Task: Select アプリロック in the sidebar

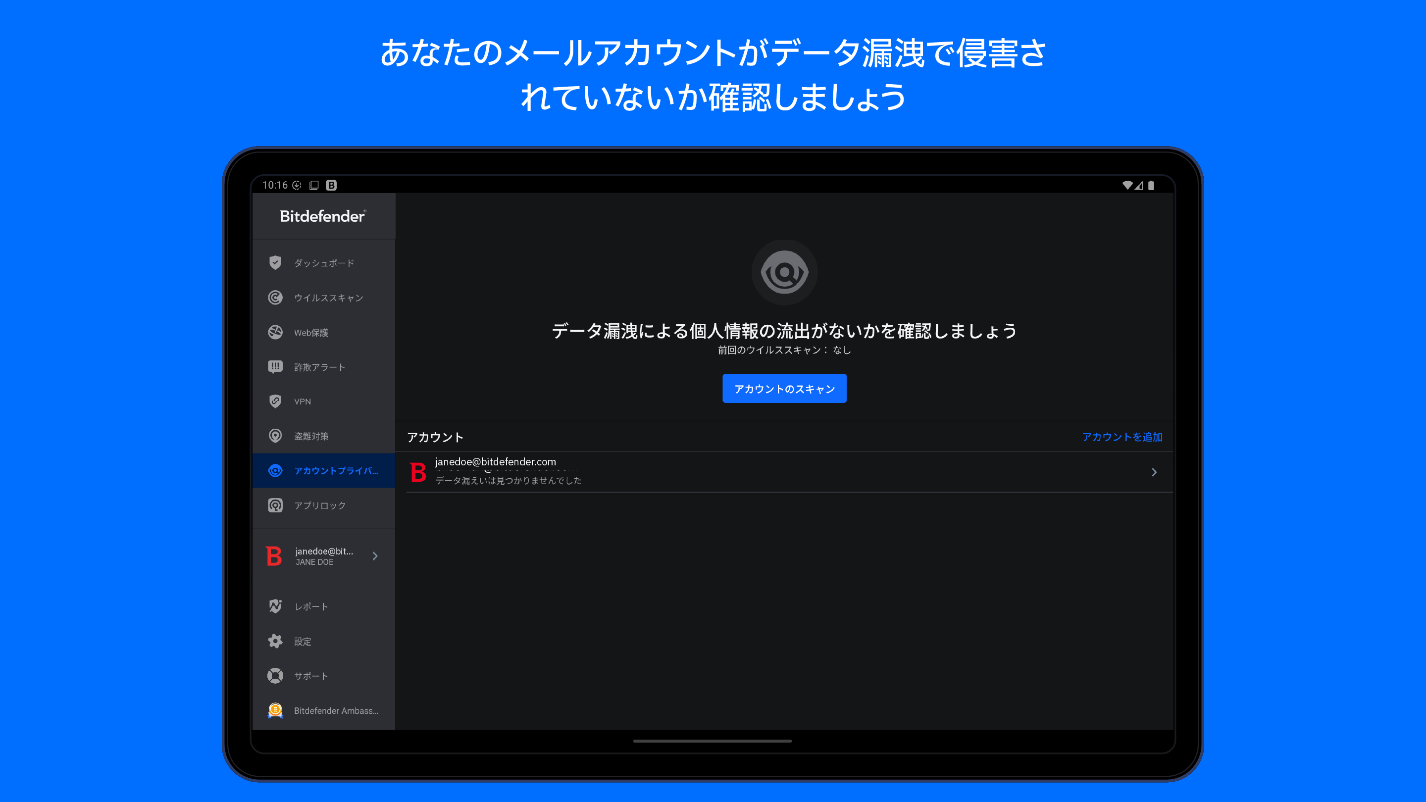Action: click(x=324, y=505)
